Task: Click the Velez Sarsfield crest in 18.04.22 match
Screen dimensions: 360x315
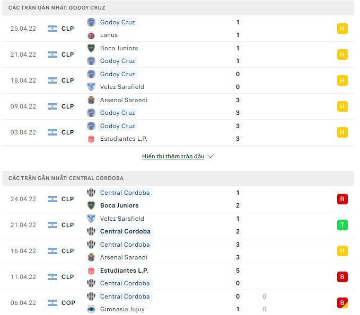Action: click(91, 87)
